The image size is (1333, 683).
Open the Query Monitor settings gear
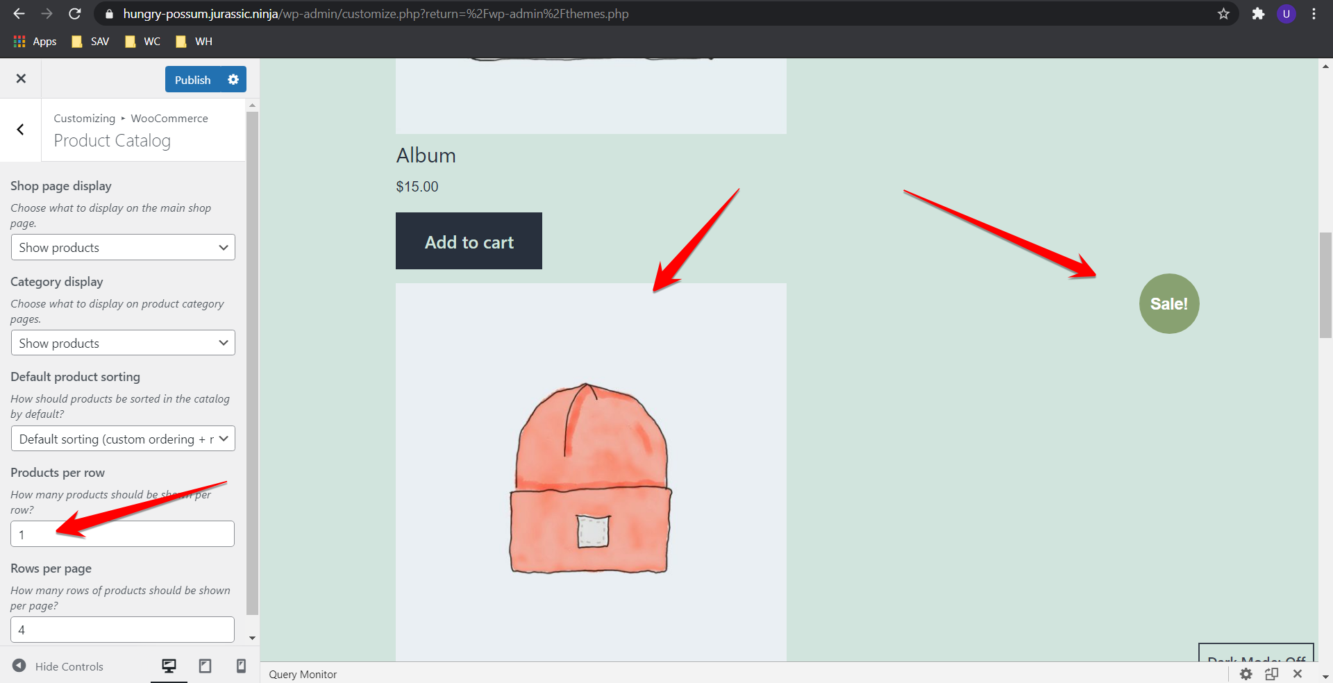1246,674
